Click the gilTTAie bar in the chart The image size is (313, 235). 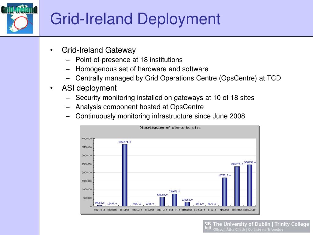175,200
